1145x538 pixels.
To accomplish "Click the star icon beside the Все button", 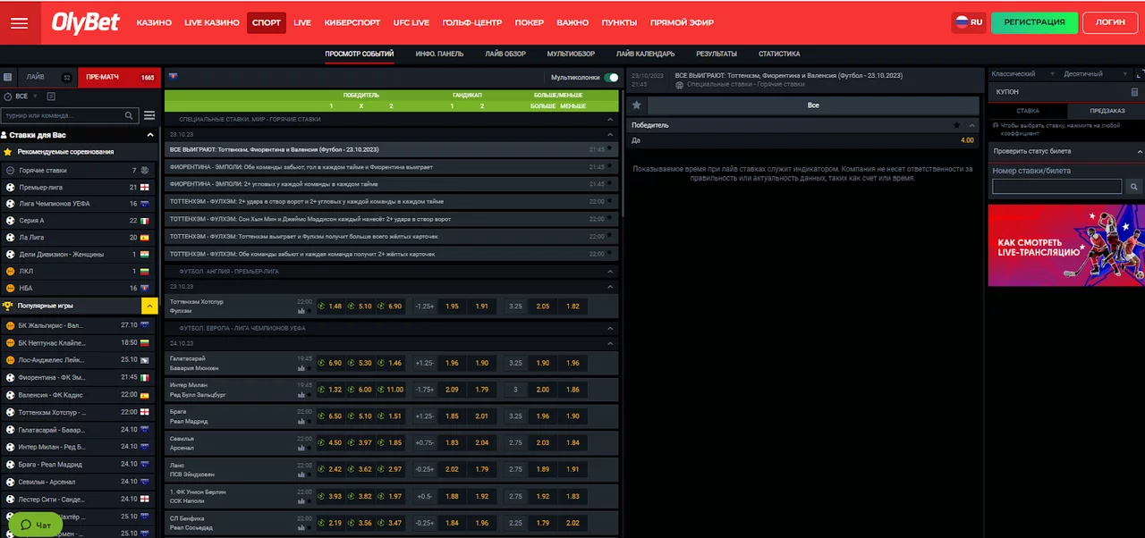I will [637, 105].
